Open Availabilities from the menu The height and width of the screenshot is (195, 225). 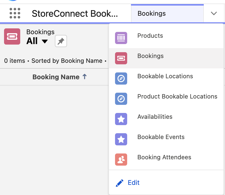166,119
